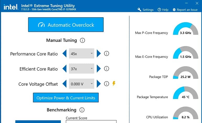Open the Performance Core Ratio 45x dropdown
Screen dimensions: 202x123
[x=82, y=53]
